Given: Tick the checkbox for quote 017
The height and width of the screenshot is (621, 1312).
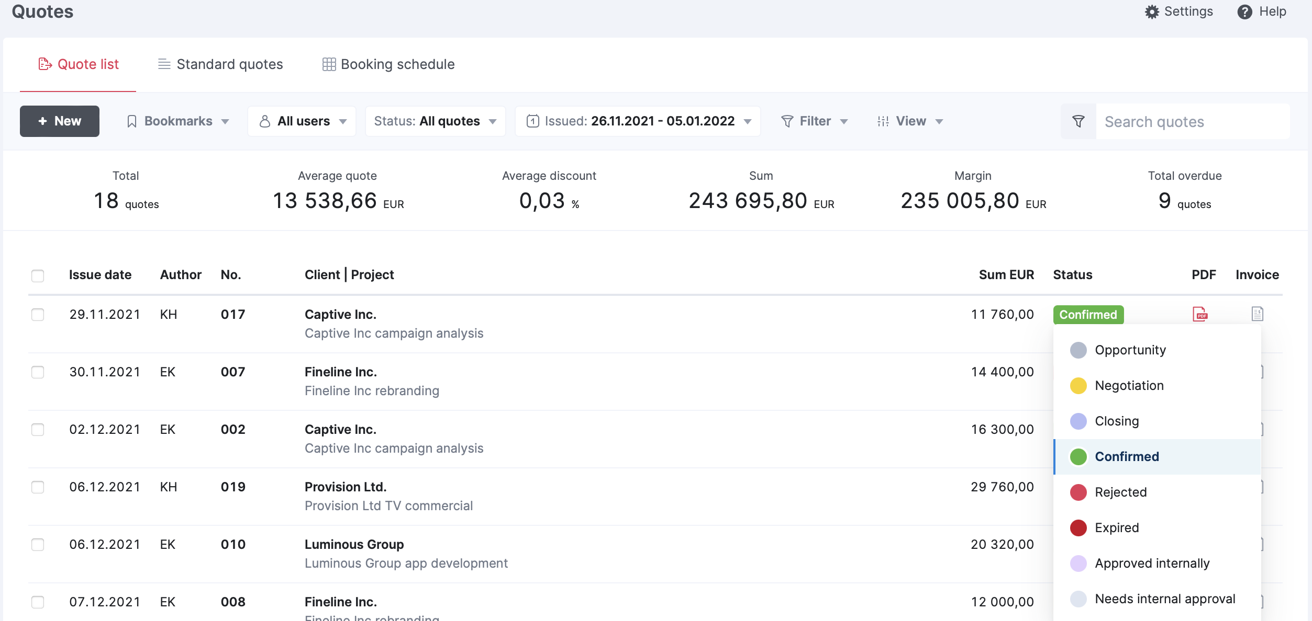Looking at the screenshot, I should [38, 315].
